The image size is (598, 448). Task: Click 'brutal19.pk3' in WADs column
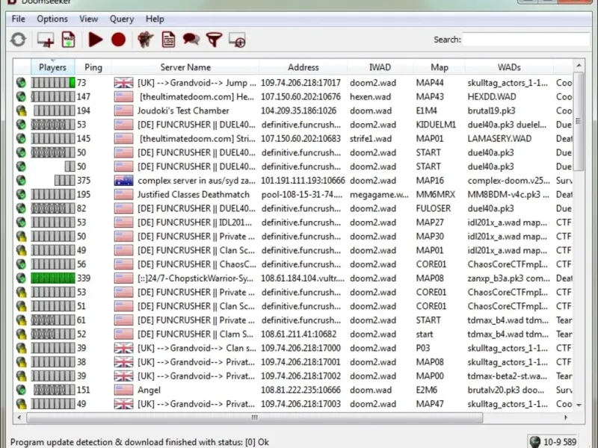coord(492,111)
